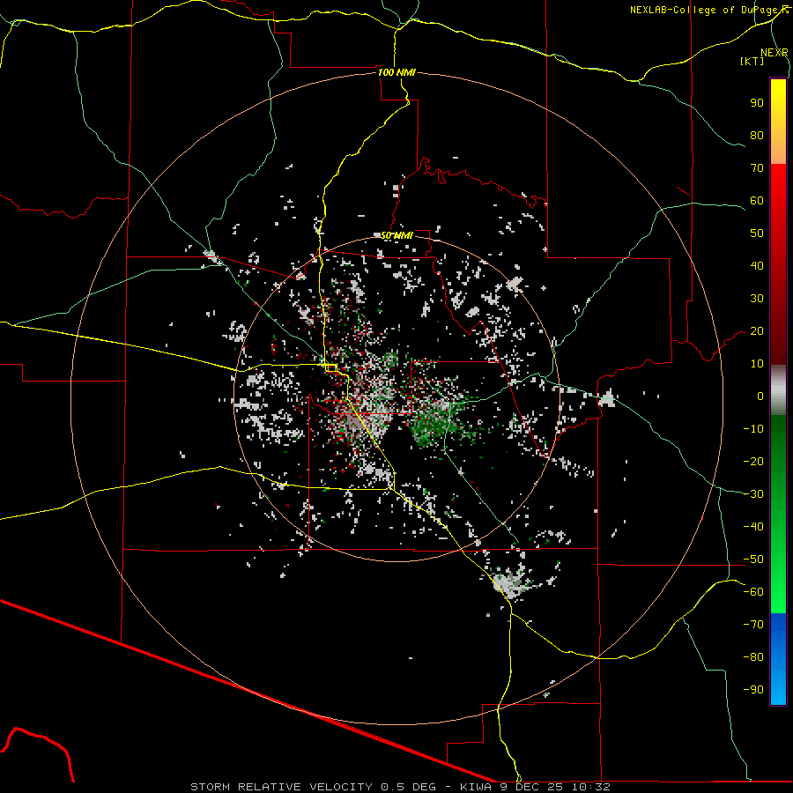793x793 pixels.
Task: Click the -70 value on color scale
Action: (753, 625)
